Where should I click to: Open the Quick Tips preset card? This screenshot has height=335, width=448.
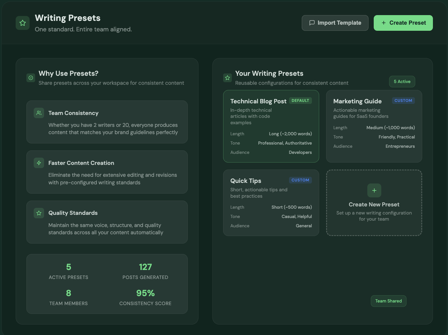coord(271,203)
